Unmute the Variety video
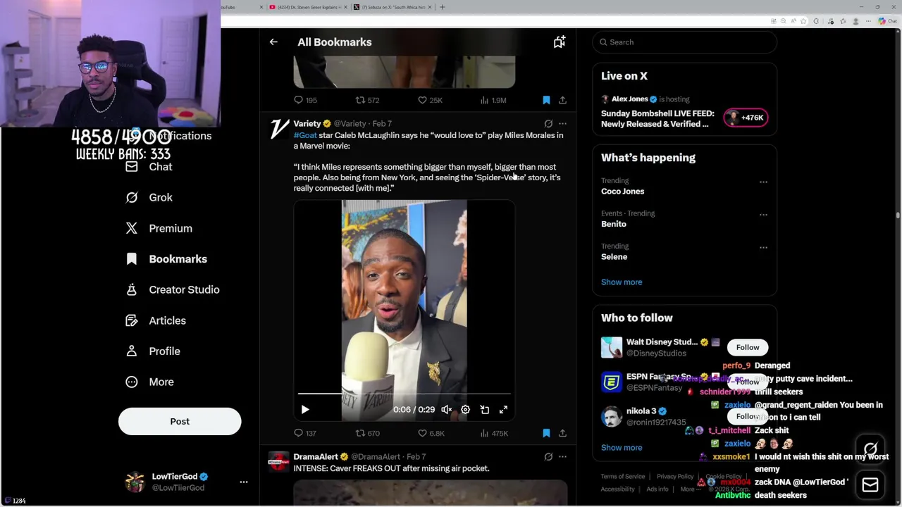Screen dimensions: 902x507 (x=447, y=409)
